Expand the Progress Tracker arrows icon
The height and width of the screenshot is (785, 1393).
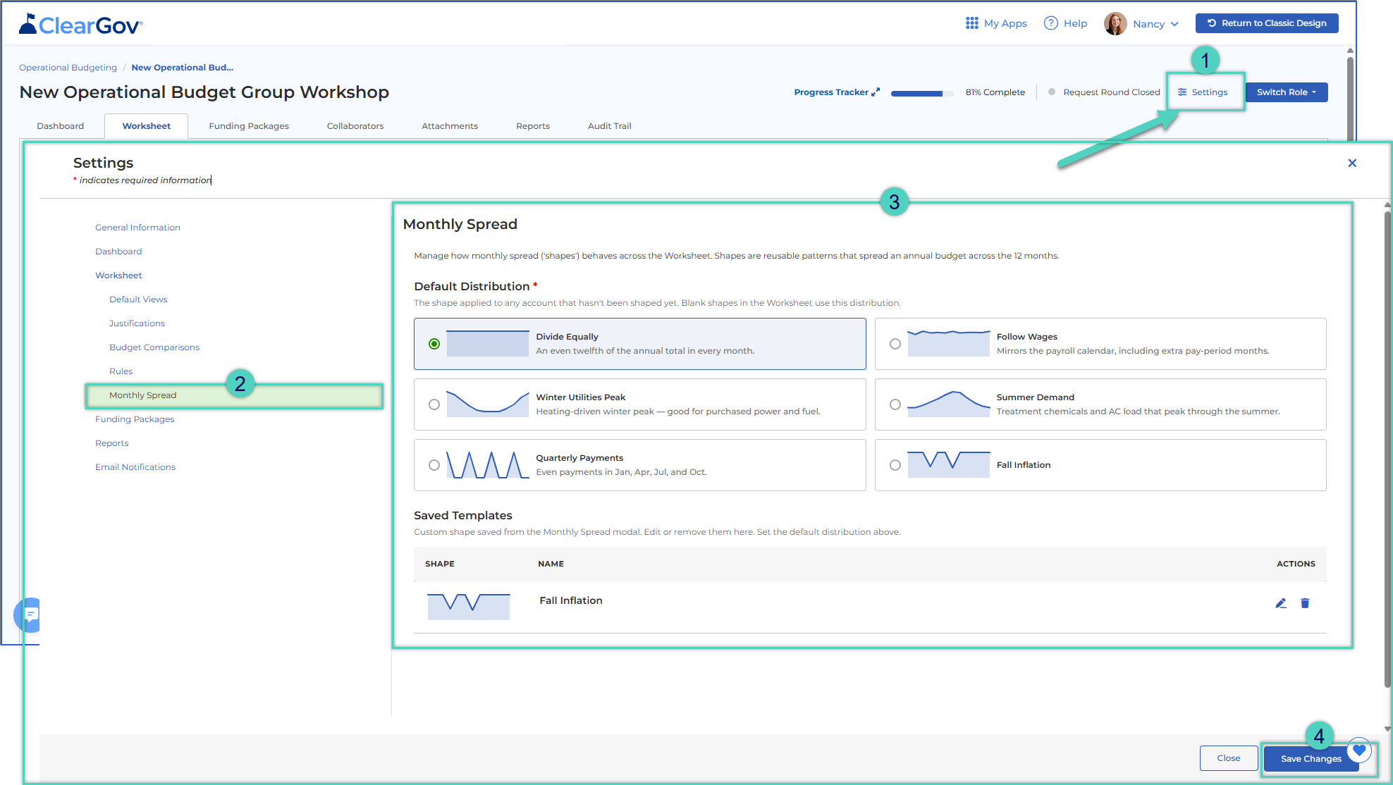point(876,92)
